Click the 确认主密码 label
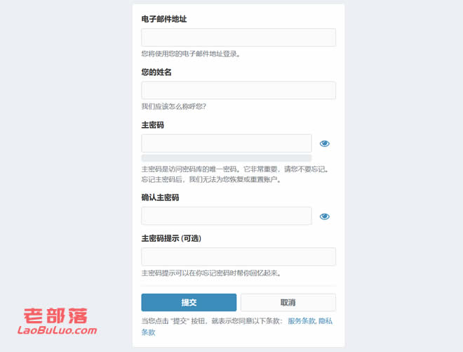 pyautogui.click(x=160, y=197)
